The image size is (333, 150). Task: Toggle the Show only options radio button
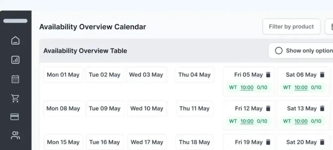[279, 51]
